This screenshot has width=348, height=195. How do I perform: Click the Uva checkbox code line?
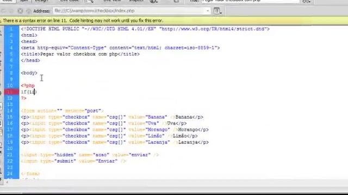click(104, 123)
